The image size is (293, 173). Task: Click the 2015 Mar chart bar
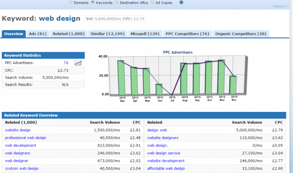(121, 78)
